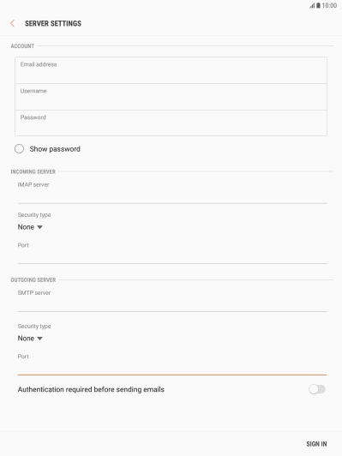
Task: Select the outgoing server Port field
Action: pyautogui.click(x=172, y=368)
